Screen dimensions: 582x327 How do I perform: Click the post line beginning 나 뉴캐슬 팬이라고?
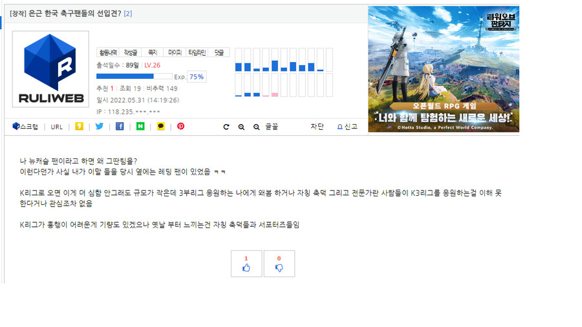78,162
